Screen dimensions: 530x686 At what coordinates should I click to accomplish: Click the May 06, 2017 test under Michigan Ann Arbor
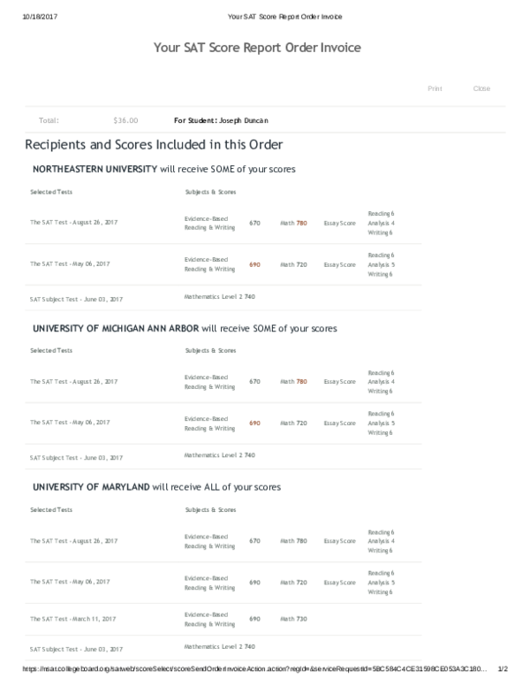tap(70, 423)
